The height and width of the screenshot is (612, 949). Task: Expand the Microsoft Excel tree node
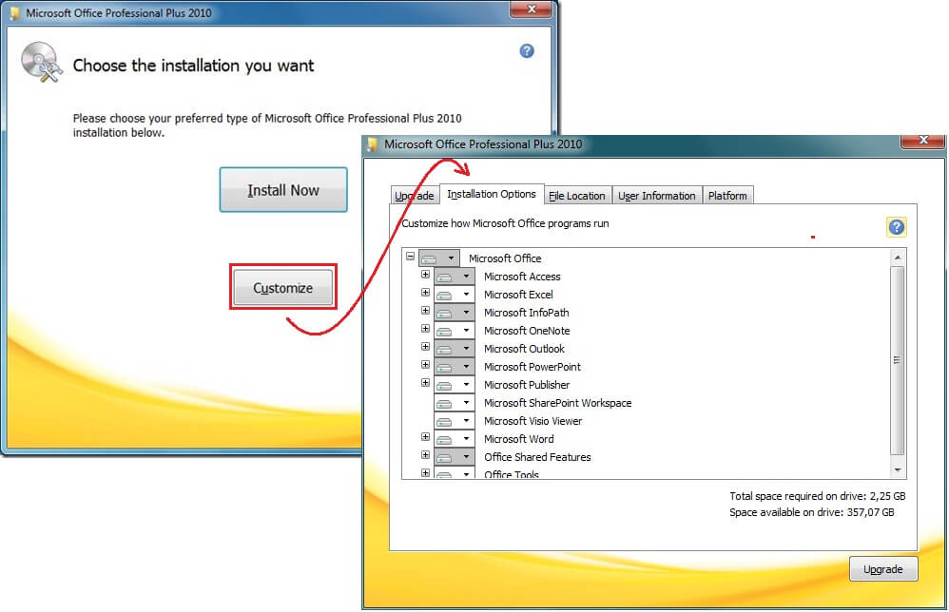pyautogui.click(x=425, y=293)
